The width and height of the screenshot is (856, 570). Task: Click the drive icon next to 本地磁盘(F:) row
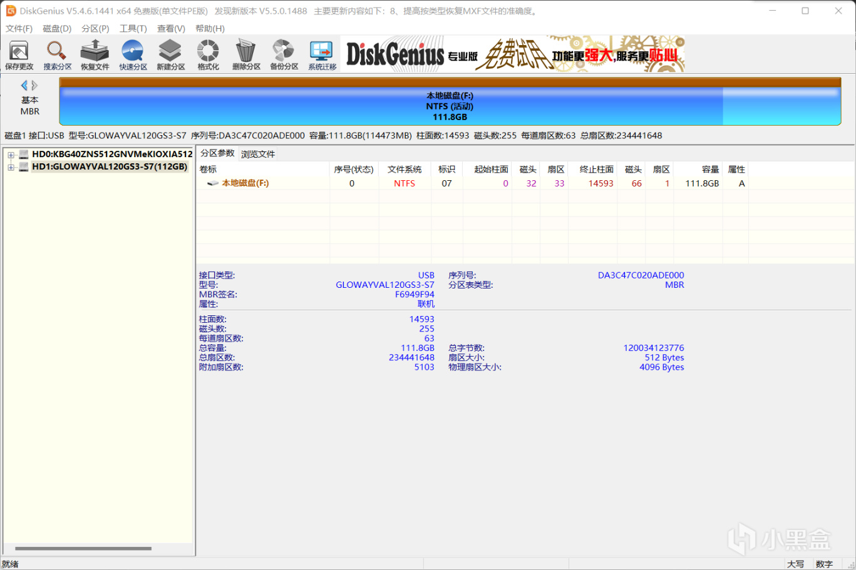tap(213, 183)
